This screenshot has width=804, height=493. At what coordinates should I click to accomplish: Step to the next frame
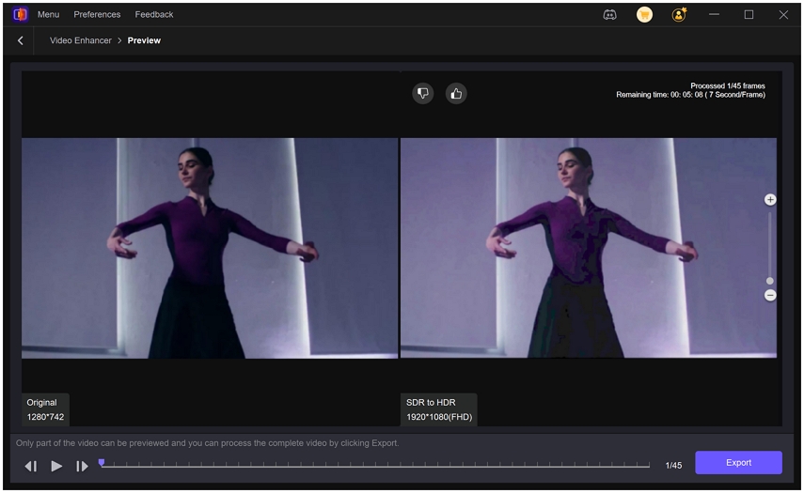[x=82, y=466]
